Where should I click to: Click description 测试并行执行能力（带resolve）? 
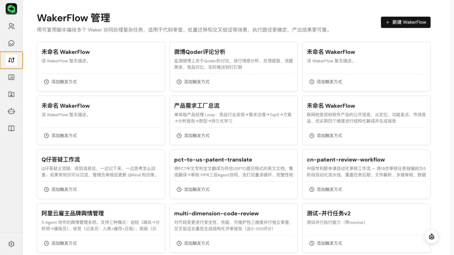(336, 222)
